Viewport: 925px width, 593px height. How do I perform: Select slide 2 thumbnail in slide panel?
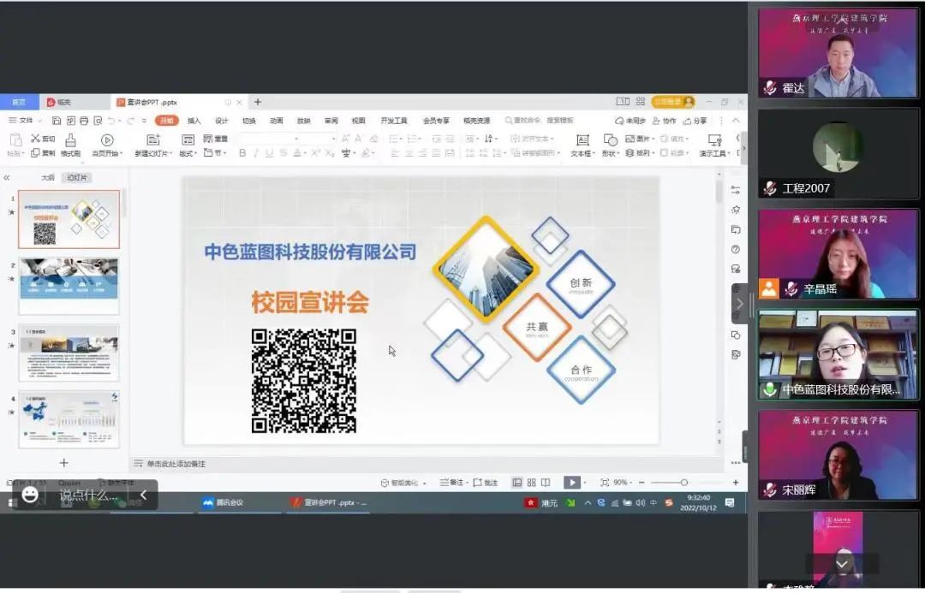coord(69,286)
